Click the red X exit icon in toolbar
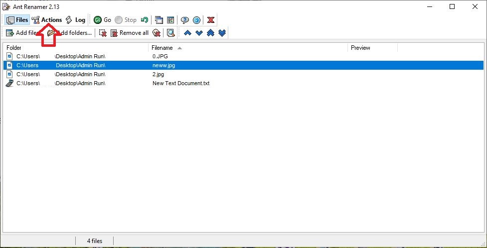This screenshot has height=248, width=487. (211, 20)
